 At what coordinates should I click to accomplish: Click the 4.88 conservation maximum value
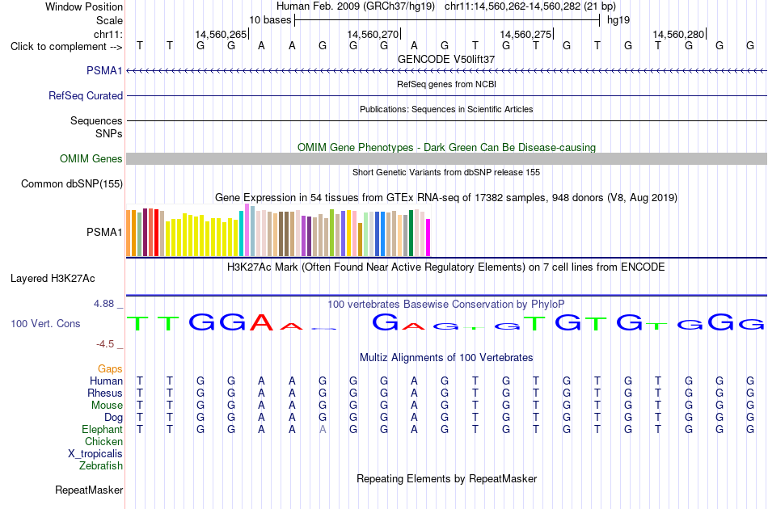click(103, 304)
